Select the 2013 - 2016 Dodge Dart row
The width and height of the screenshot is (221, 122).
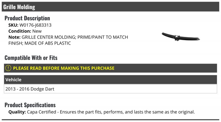110,89
